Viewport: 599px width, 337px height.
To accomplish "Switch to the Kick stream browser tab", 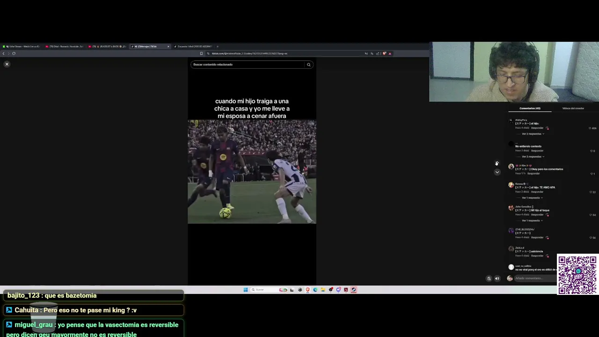I will 22,46.
